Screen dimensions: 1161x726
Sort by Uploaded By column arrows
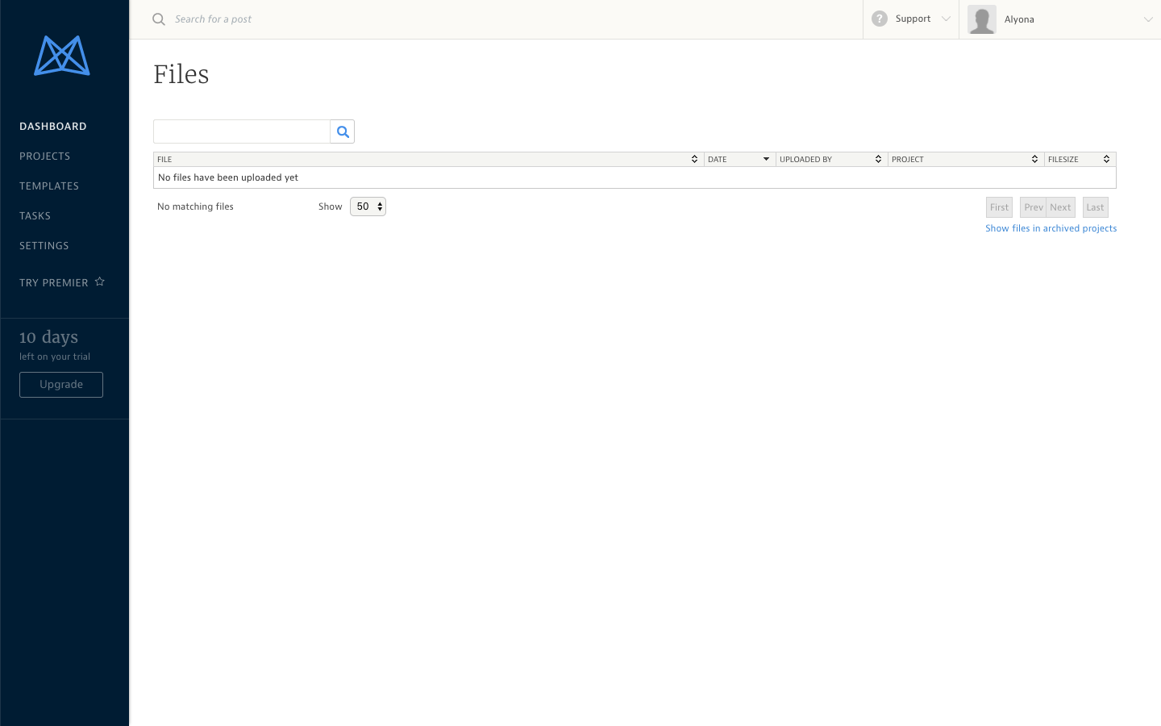878,160
